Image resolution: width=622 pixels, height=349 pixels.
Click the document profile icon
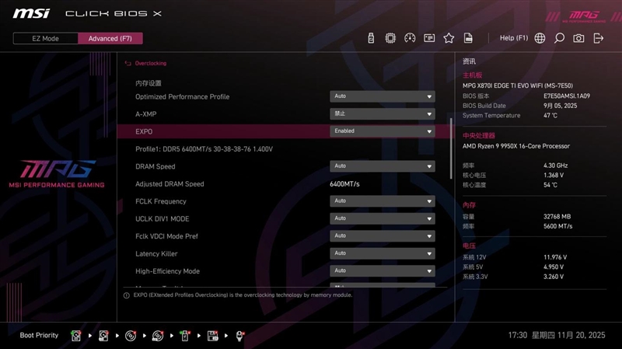pos(468,38)
